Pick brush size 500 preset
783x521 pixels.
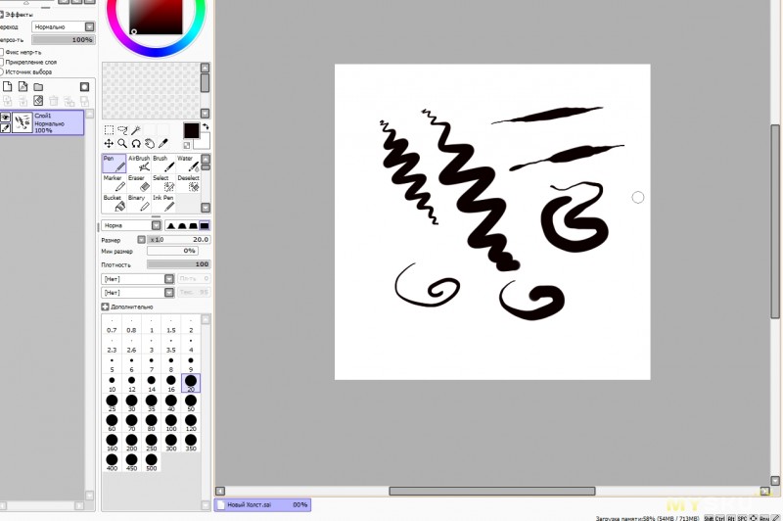[x=152, y=462]
